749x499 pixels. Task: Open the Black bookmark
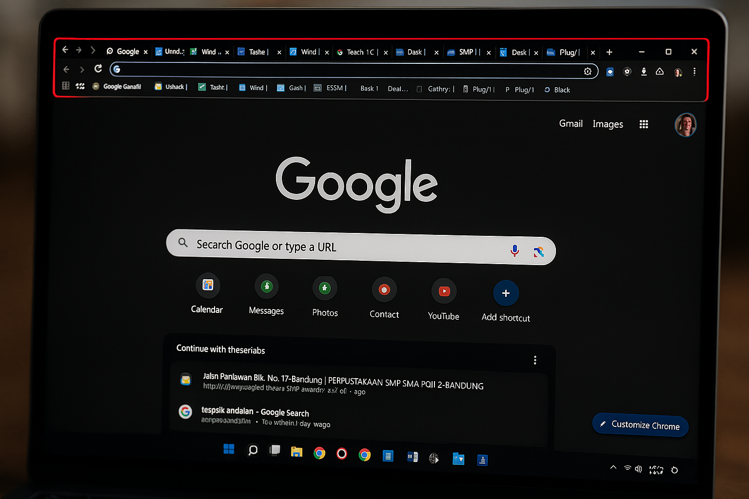(x=557, y=90)
